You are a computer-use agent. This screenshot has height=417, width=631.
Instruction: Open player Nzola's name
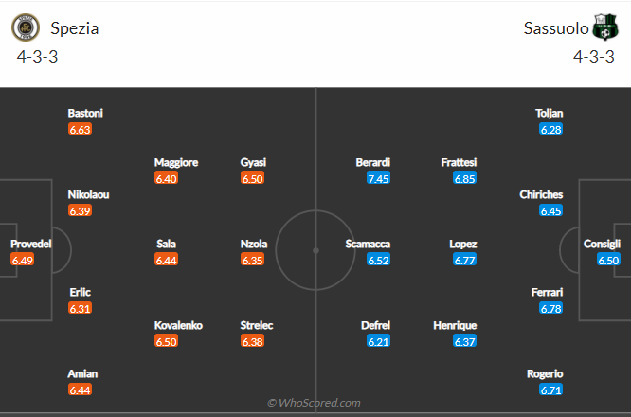254,244
